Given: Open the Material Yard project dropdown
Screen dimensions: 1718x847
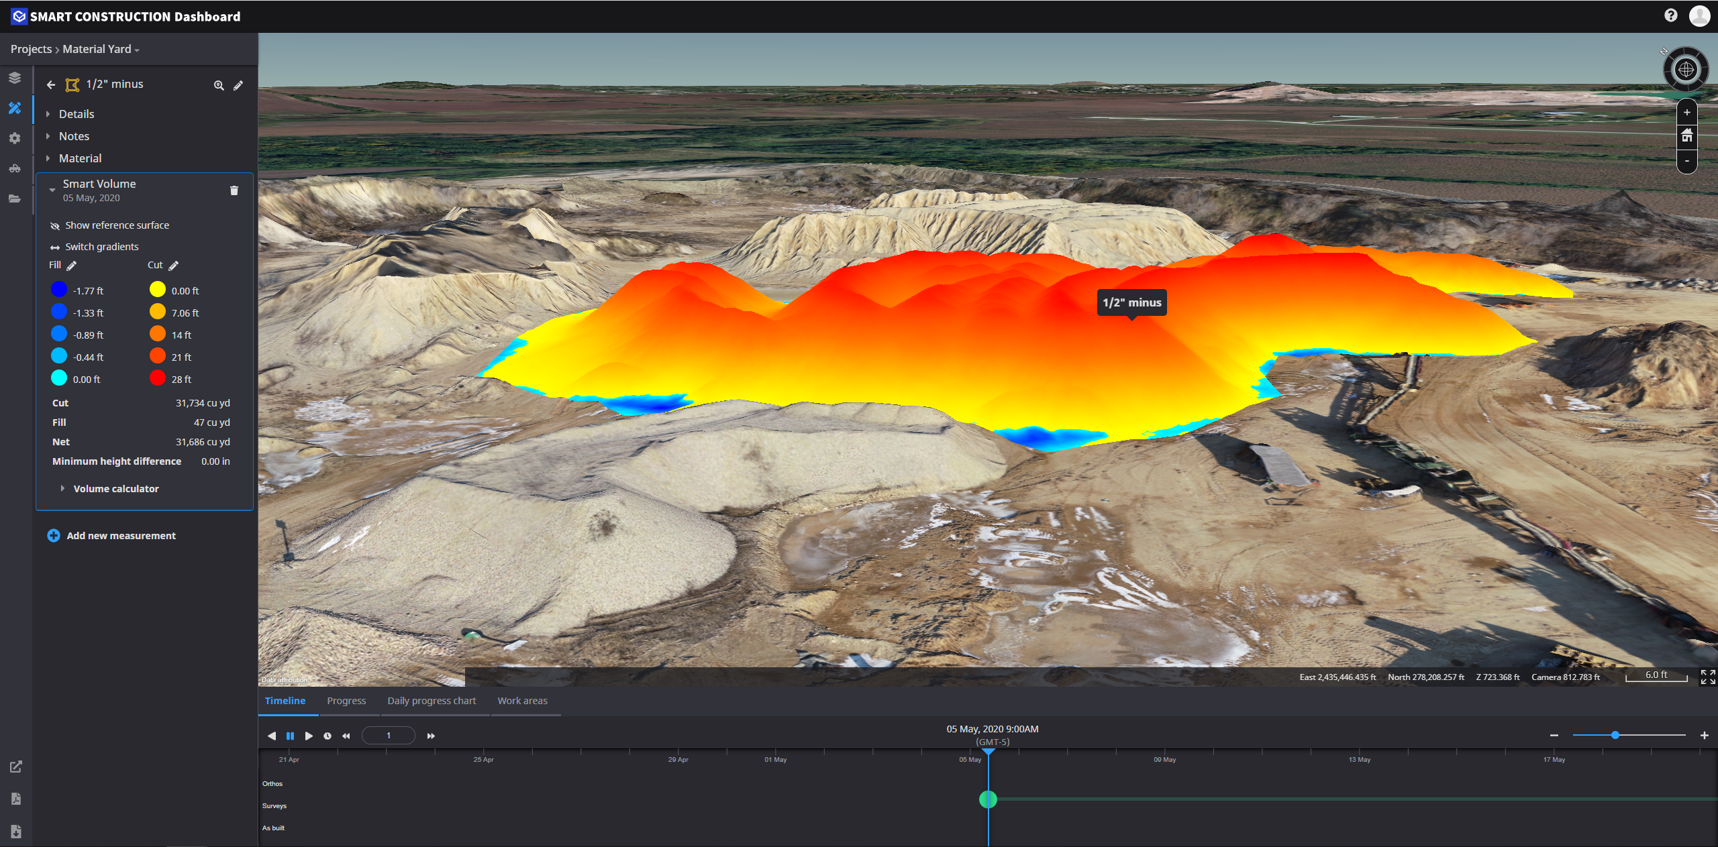Looking at the screenshot, I should click(x=101, y=50).
